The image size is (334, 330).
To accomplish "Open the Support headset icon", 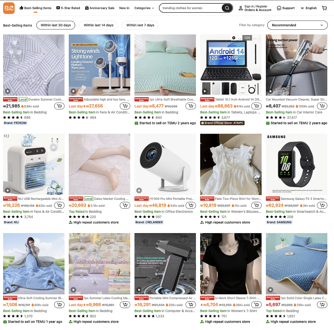I will click(x=279, y=8).
